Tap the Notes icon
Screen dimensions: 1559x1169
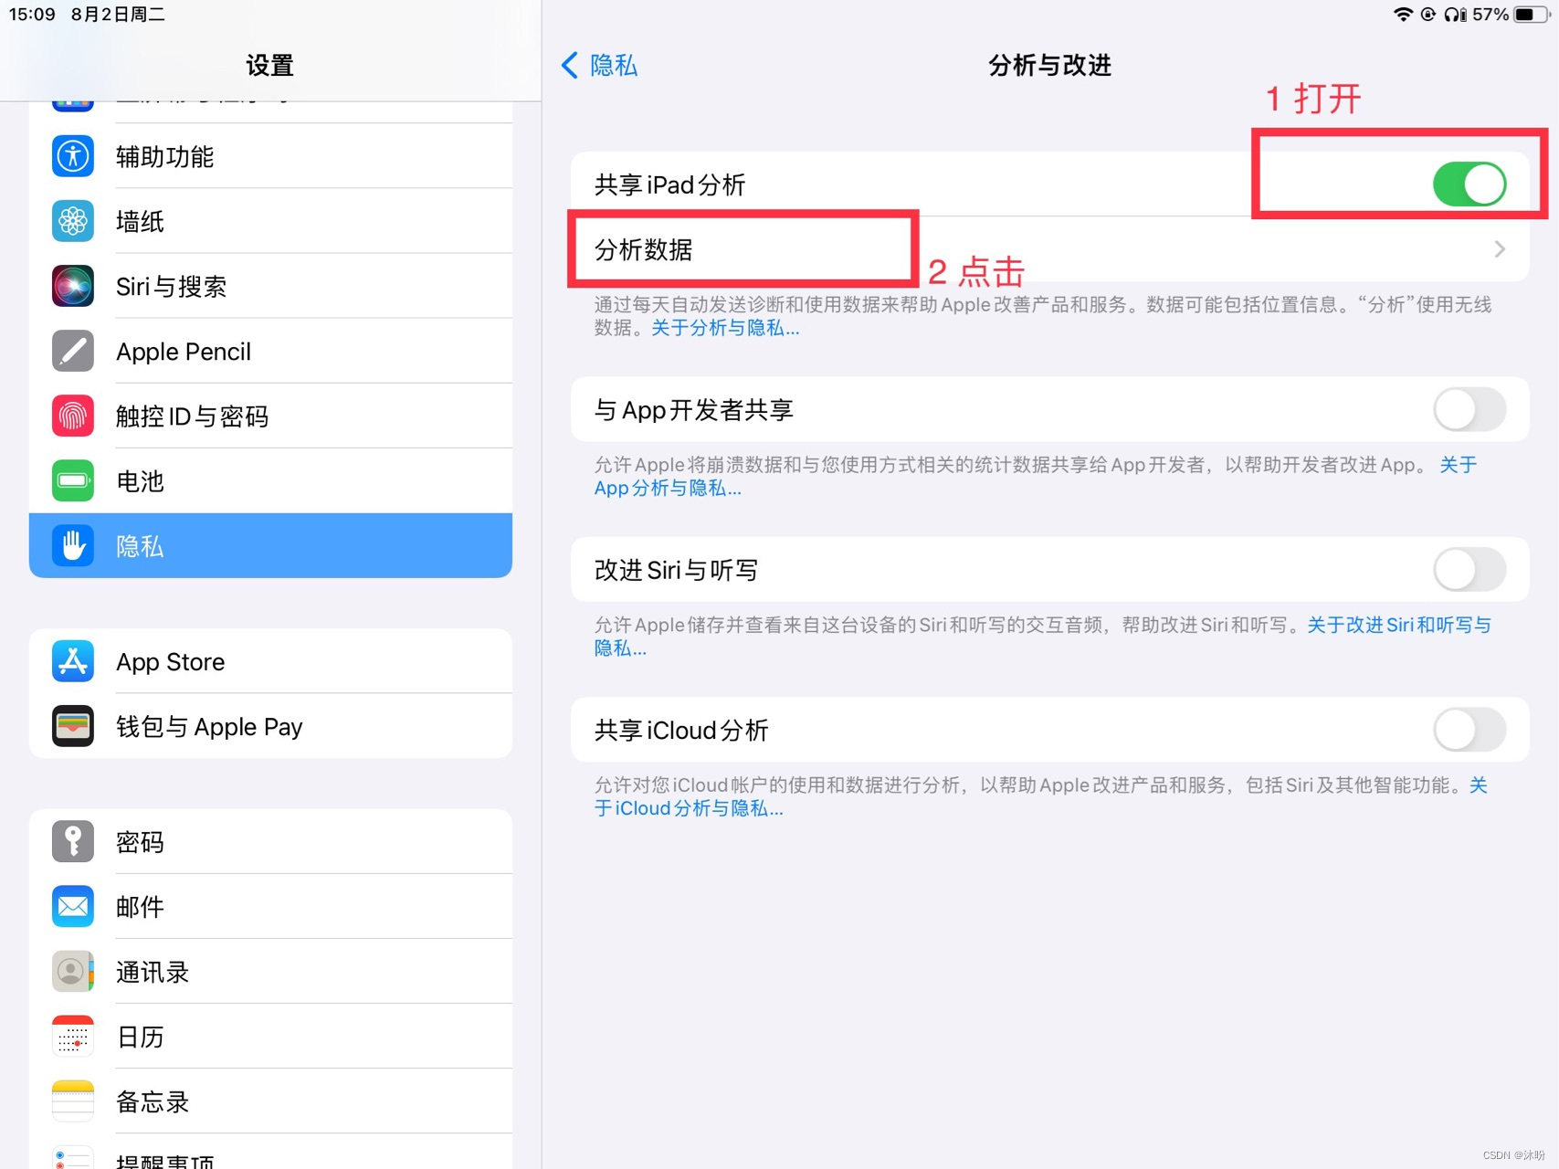73,1101
